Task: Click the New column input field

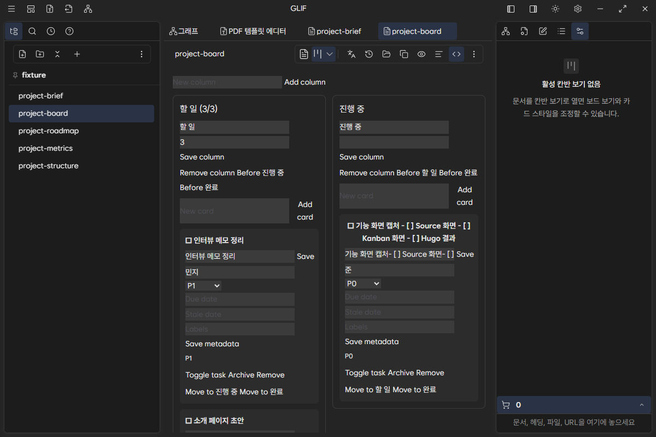Action: click(227, 82)
